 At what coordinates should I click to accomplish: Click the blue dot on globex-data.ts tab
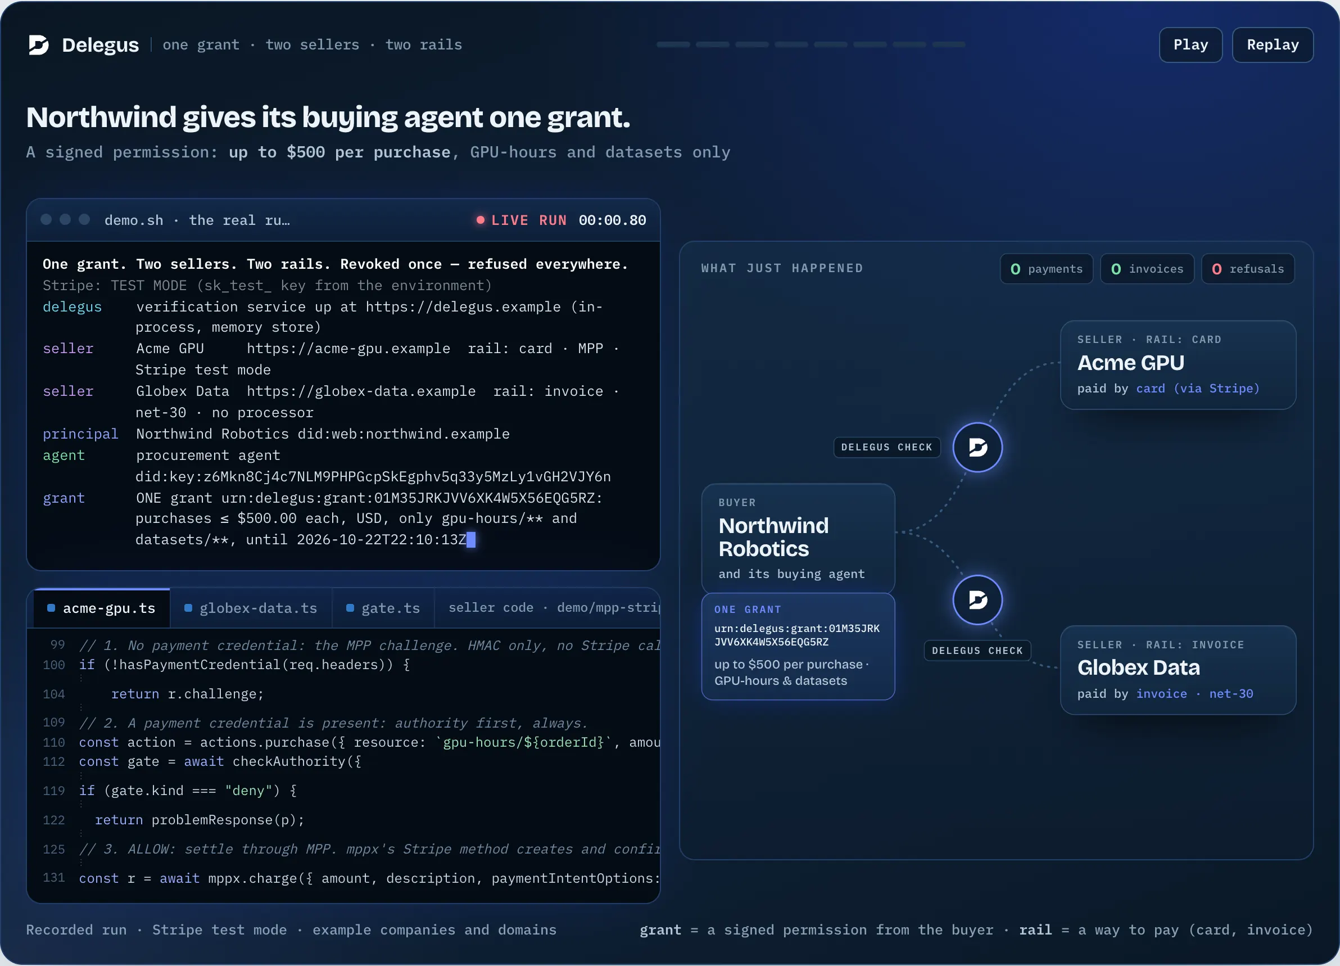click(188, 608)
